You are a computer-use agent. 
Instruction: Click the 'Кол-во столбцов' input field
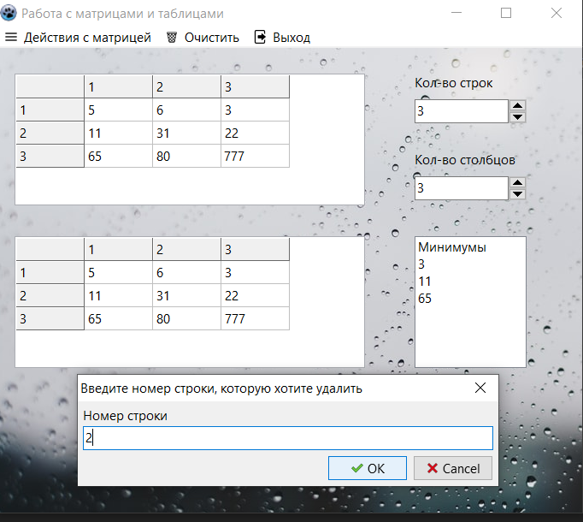461,188
